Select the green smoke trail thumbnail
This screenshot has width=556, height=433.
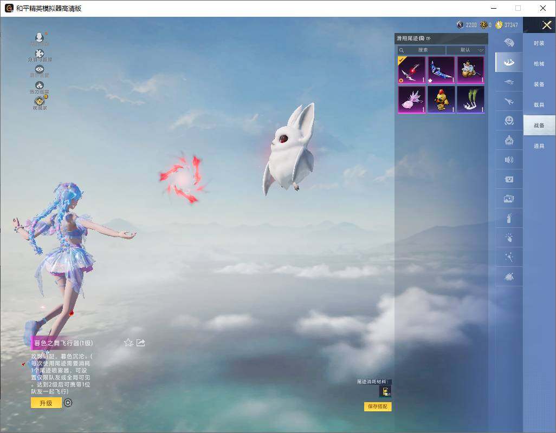click(x=470, y=100)
